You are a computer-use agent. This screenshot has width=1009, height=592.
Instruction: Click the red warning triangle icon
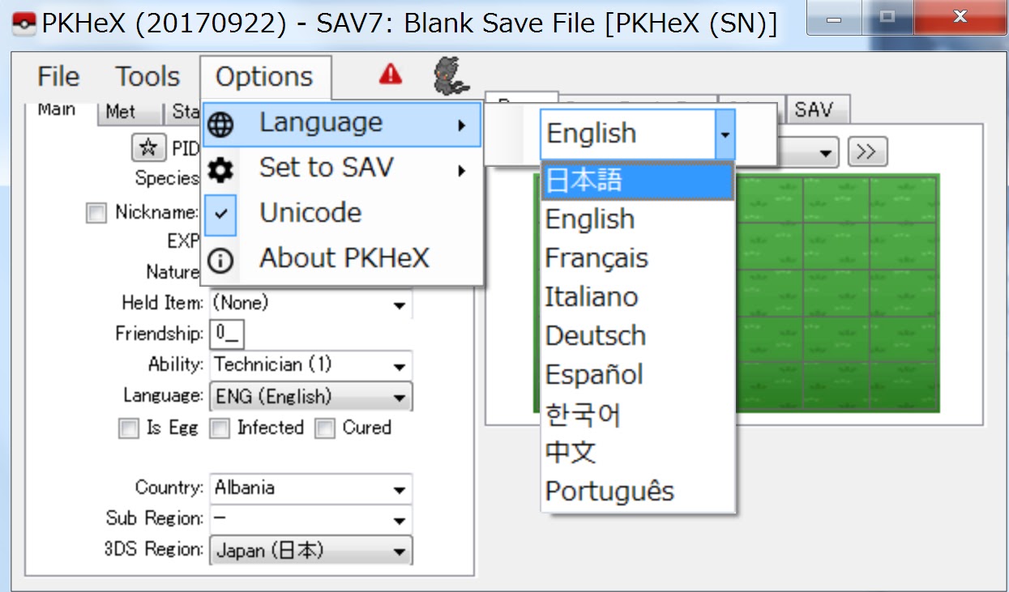tap(391, 75)
